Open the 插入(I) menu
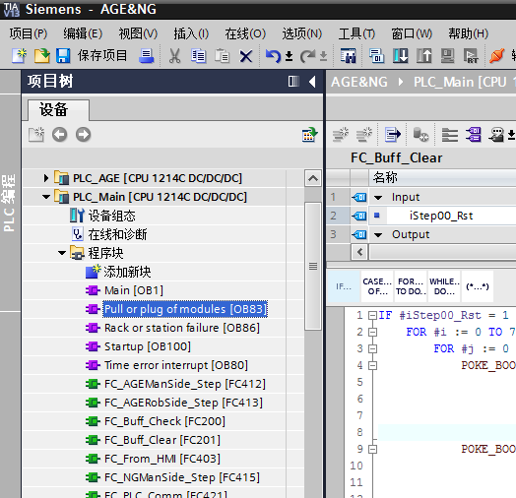 pyautogui.click(x=191, y=33)
